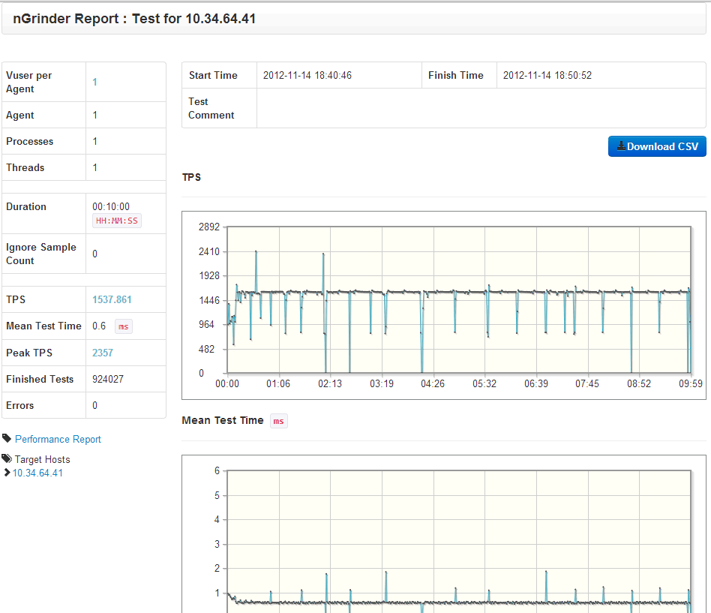The width and height of the screenshot is (711, 613).
Task: Click the nGrinder Report title heading
Action: 134,19
